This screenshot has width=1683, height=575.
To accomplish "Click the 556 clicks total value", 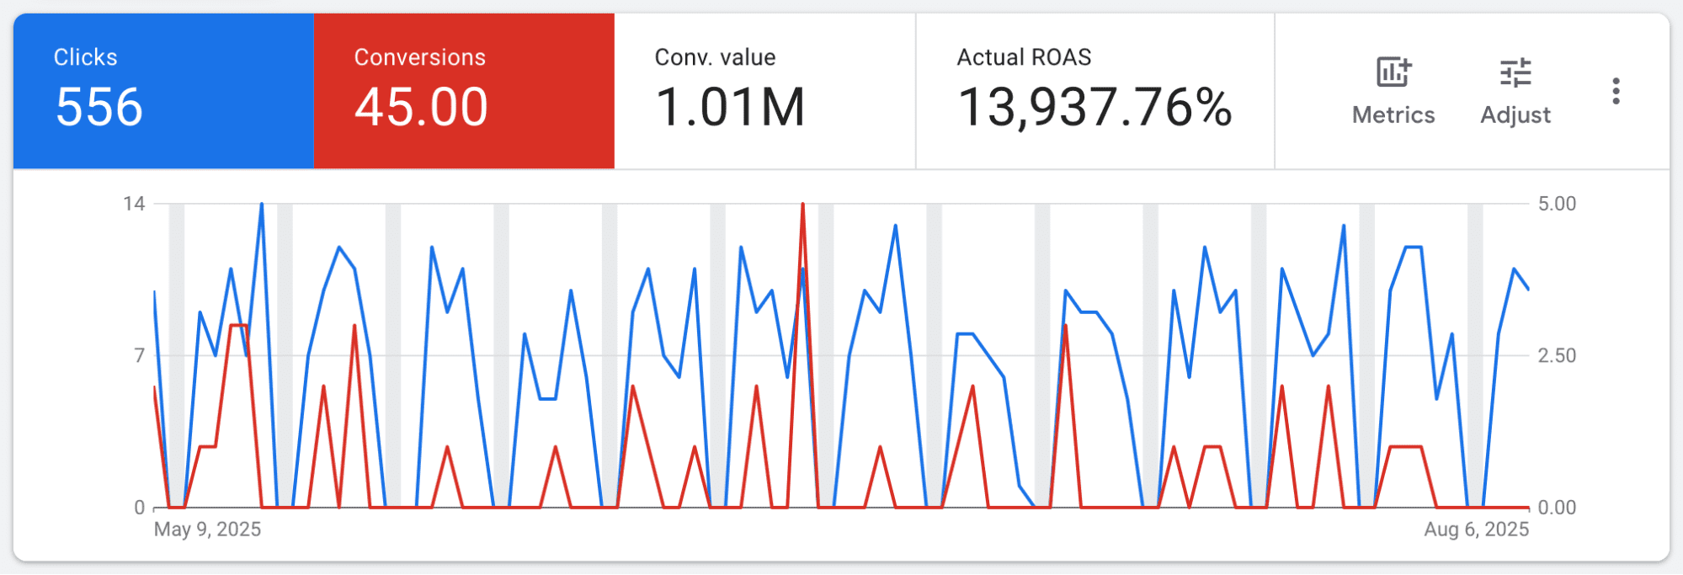I will click(99, 108).
